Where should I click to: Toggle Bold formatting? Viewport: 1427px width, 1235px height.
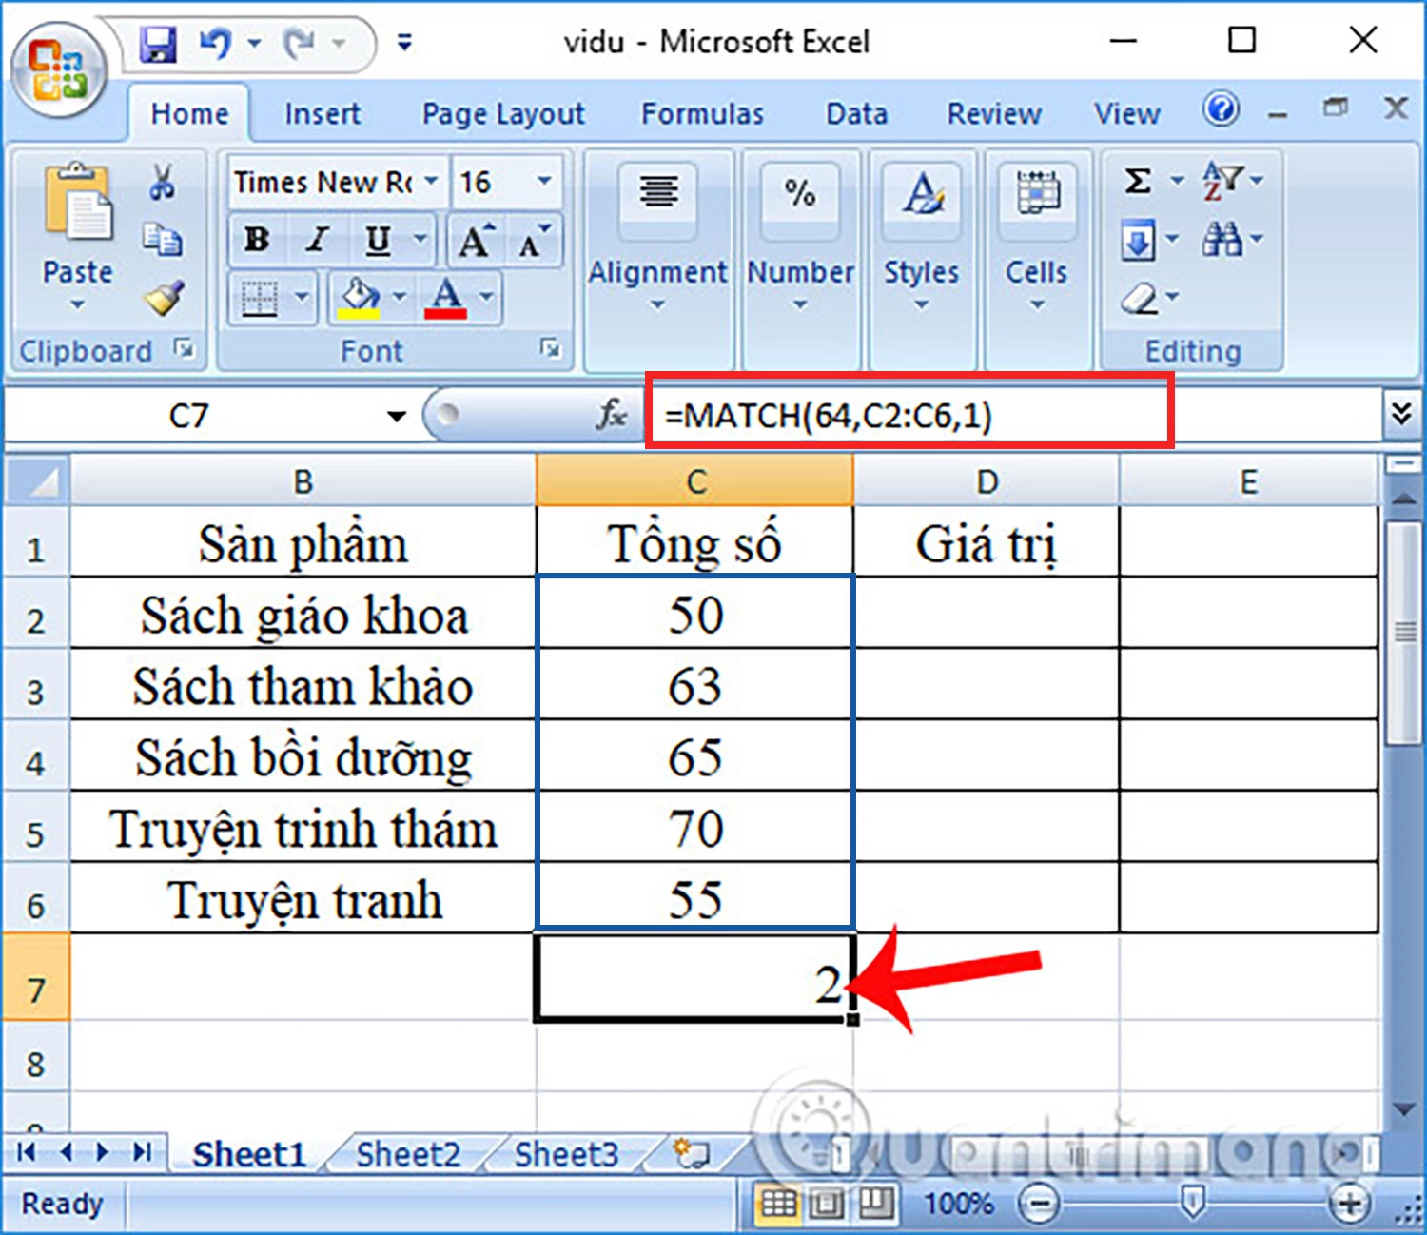[x=256, y=240]
